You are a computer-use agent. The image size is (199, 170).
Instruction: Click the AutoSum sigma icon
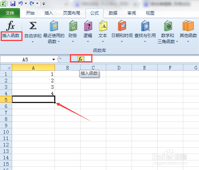click(x=33, y=26)
